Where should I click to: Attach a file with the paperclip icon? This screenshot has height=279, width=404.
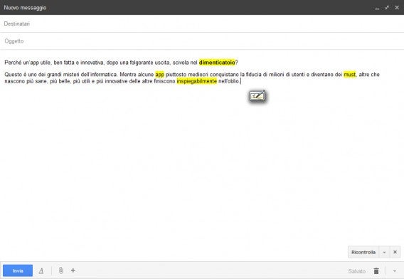pyautogui.click(x=60, y=270)
